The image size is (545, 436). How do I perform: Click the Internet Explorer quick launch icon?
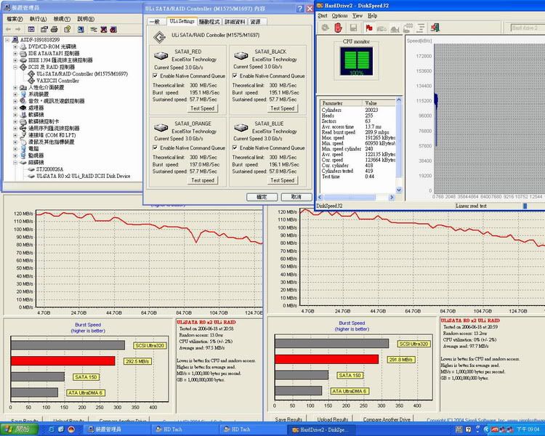tap(52, 429)
